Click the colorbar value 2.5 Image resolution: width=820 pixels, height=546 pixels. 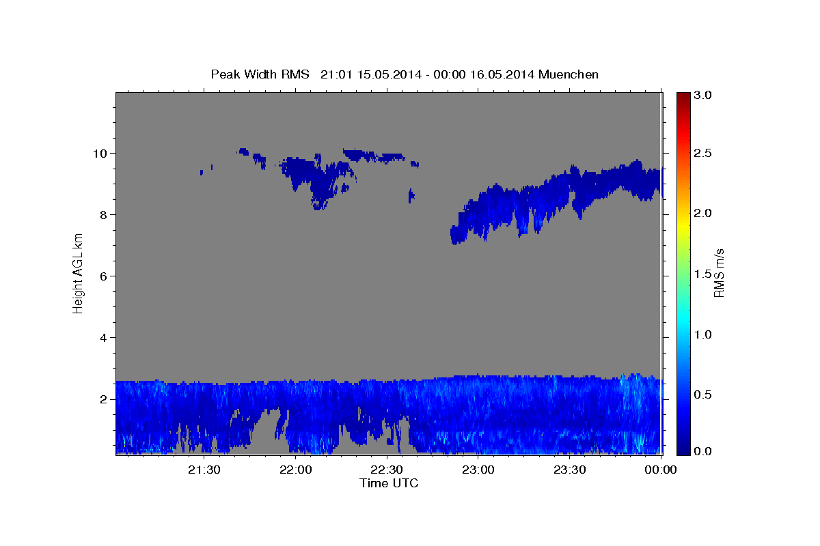point(703,154)
